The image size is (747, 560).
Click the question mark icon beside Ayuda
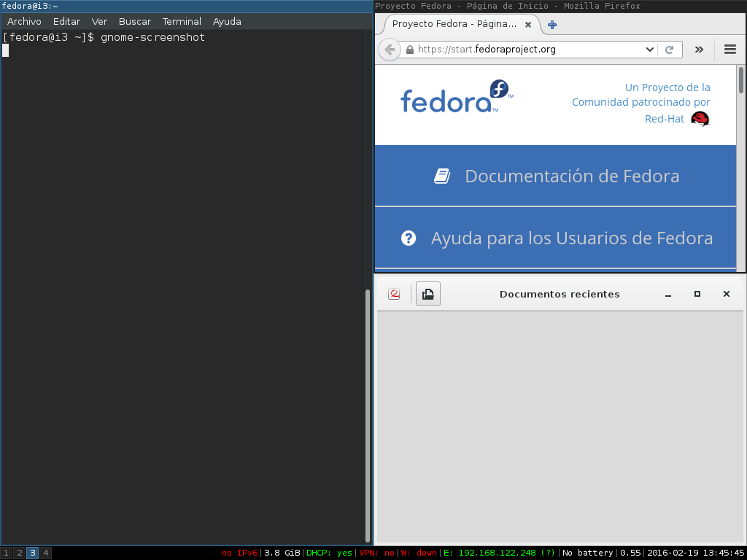coord(409,238)
